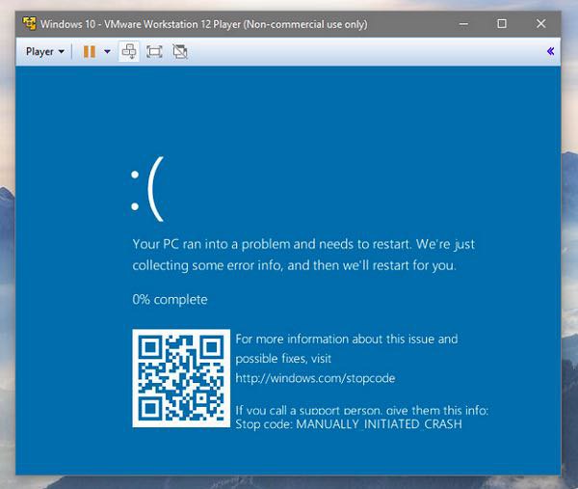Click 'Your PC ran into a problem' message
The image size is (578, 489).
click(303, 255)
